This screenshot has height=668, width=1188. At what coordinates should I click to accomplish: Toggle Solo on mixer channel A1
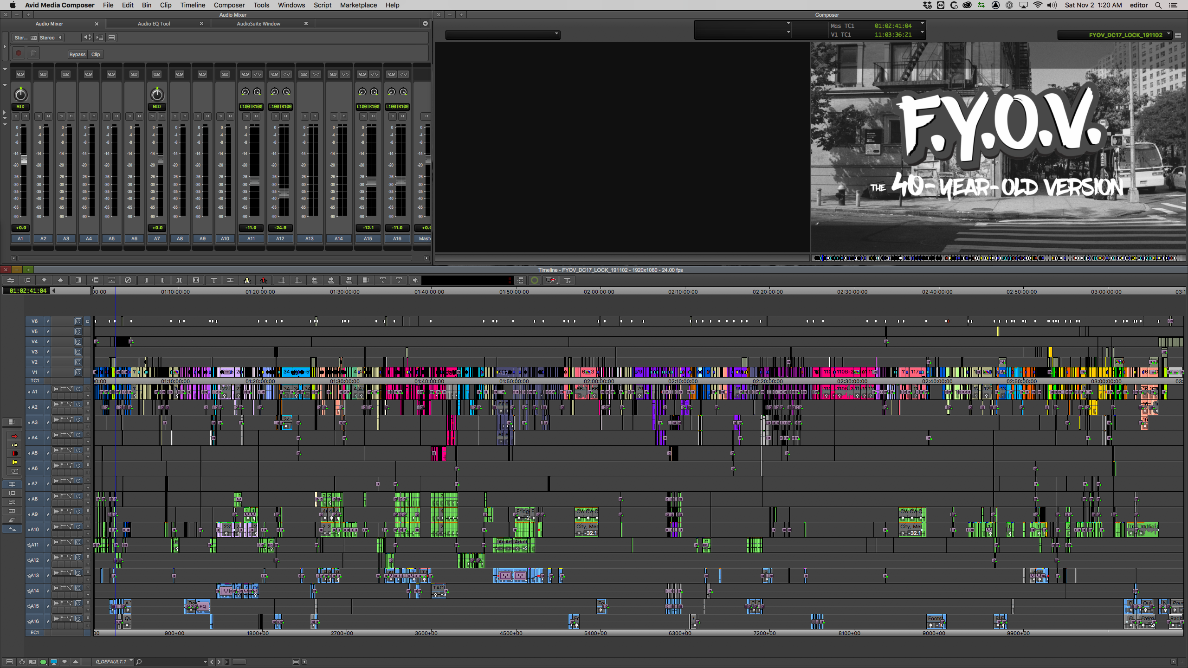pos(16,116)
